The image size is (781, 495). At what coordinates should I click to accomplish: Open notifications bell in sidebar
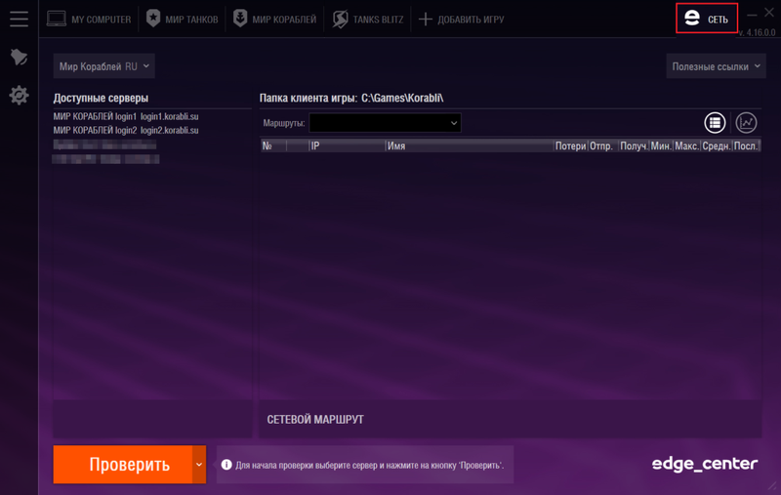(19, 57)
